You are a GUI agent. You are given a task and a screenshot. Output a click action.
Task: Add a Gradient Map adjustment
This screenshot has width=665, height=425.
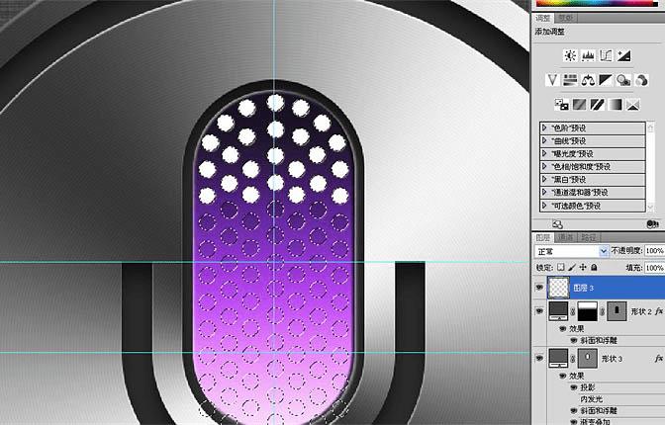(x=615, y=104)
